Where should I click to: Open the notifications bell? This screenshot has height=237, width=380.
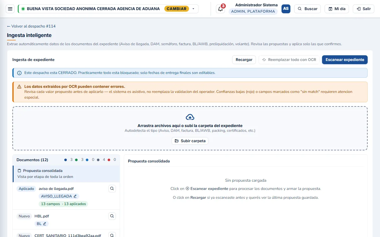[x=220, y=9]
